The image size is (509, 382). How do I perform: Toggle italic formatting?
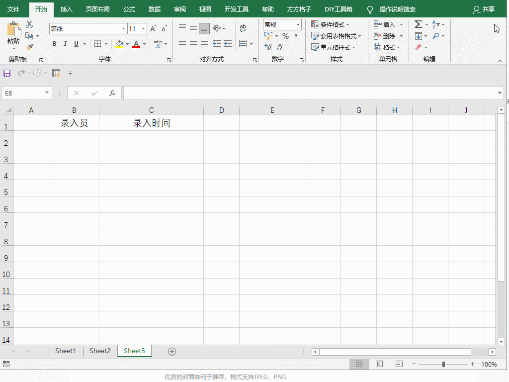click(x=65, y=44)
